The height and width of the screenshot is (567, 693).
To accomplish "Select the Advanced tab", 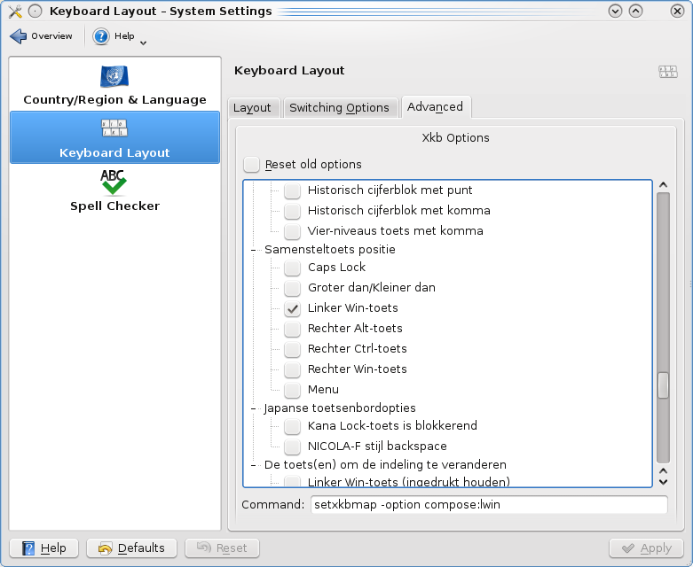I will tap(436, 107).
